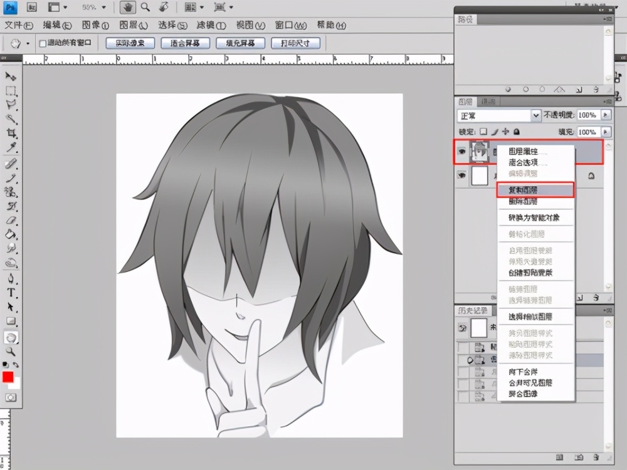Hide the top layer using eye icon

[462, 152]
